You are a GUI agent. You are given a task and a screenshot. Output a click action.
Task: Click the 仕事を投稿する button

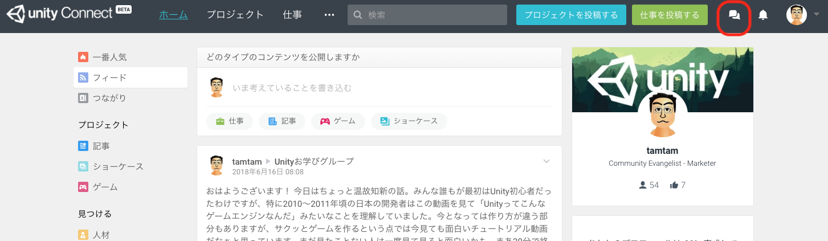pos(670,15)
